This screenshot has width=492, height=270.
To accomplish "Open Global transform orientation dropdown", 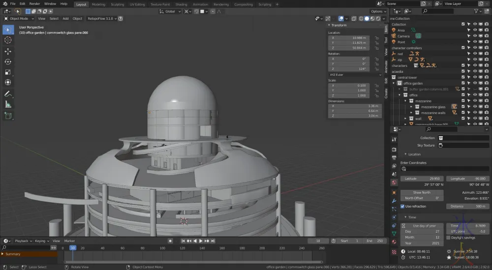I will tap(170, 11).
